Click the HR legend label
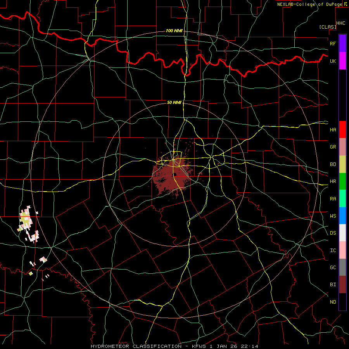Viewport: 349px width, 349px height. point(333,181)
